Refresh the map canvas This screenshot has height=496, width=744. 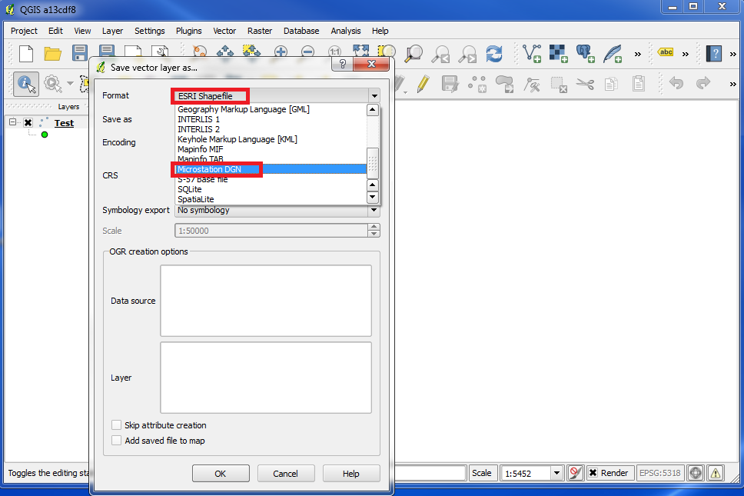494,54
